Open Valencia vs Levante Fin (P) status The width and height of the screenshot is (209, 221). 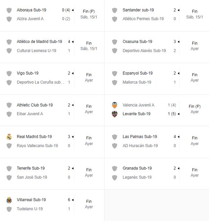[195, 106]
